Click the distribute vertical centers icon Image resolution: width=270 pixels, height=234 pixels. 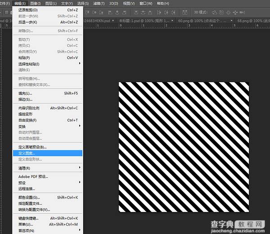tap(143, 13)
